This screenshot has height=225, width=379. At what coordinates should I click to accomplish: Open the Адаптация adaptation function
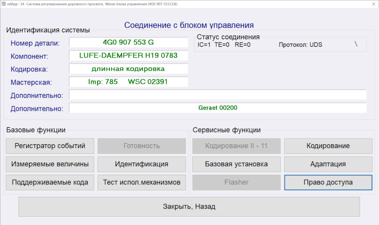(x=328, y=164)
